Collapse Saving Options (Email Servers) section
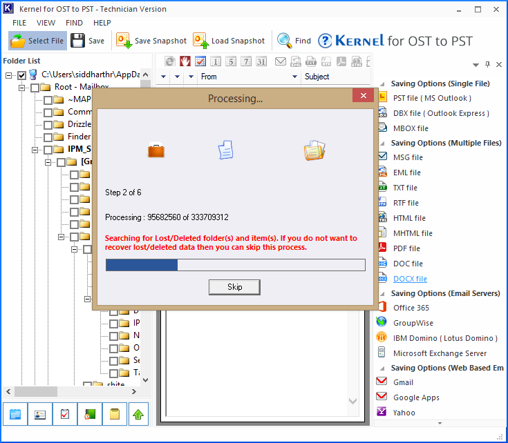 (x=382, y=294)
